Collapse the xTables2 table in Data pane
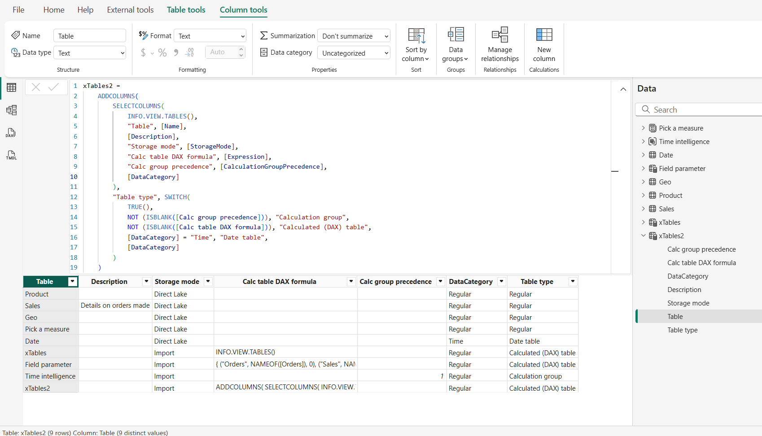The image size is (762, 436). click(643, 235)
